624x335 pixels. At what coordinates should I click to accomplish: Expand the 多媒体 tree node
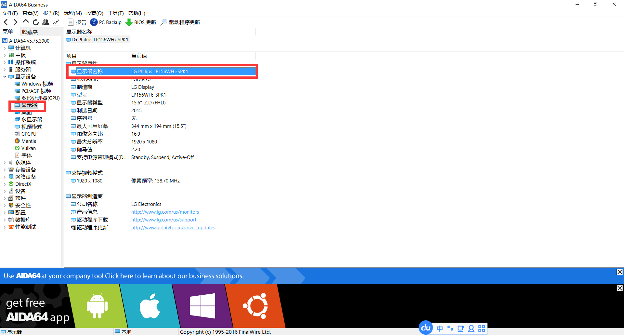(x=5, y=163)
